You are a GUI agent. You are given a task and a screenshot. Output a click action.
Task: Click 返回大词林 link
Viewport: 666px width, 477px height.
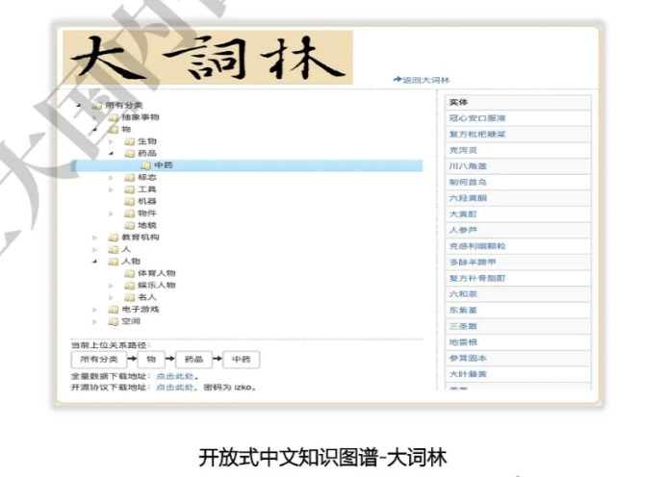coord(424,80)
